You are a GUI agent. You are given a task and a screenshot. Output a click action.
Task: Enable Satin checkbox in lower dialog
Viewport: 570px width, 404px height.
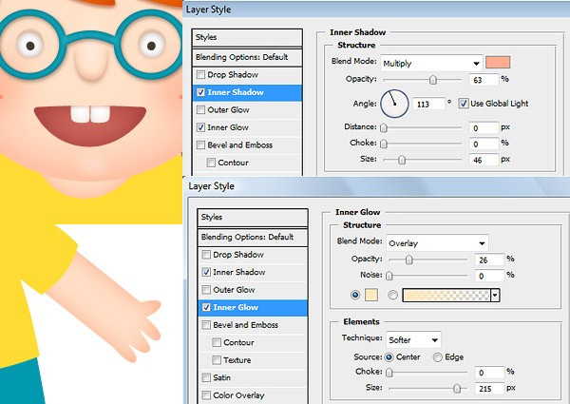click(x=206, y=377)
